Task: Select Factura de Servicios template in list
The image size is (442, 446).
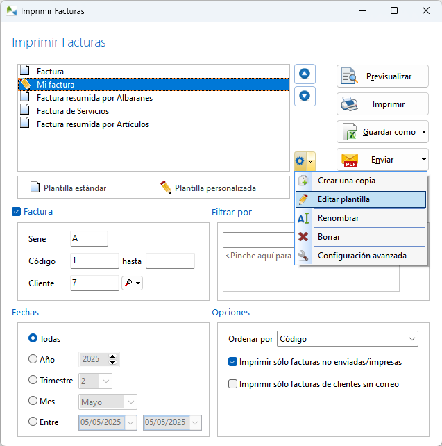Action: (73, 111)
